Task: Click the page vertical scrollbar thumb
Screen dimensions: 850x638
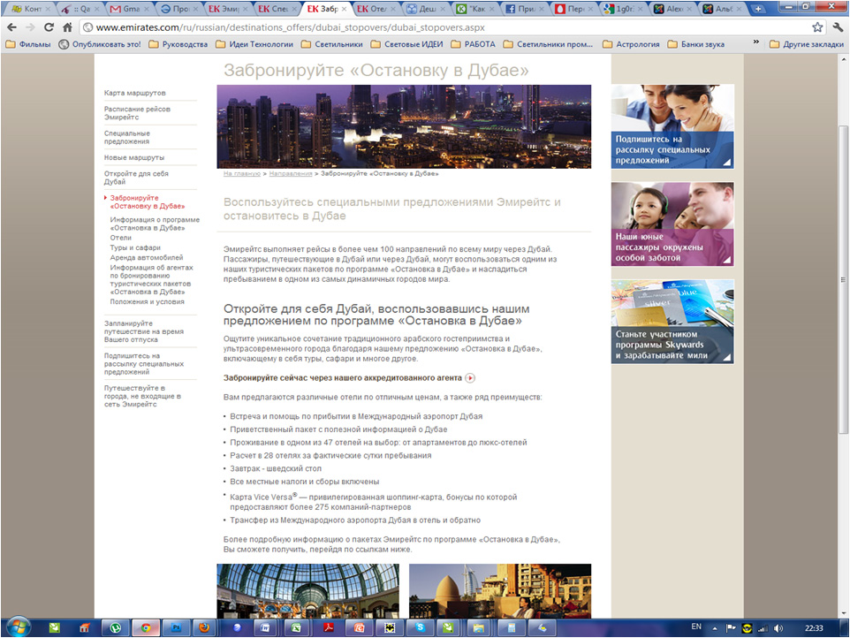Action: [x=842, y=280]
